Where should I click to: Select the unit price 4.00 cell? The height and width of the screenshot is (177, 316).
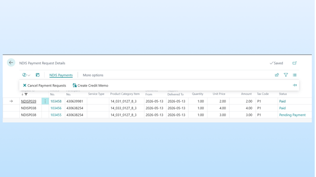[x=218, y=108]
